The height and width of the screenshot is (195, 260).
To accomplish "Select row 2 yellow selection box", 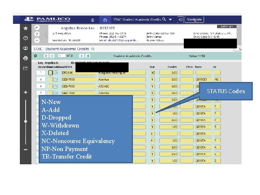I will pos(51,79).
